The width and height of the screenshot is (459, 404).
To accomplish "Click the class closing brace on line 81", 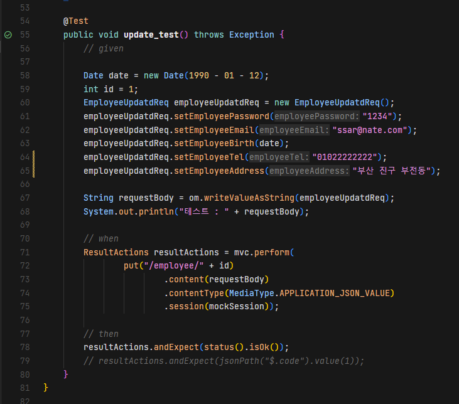I will pos(46,388).
